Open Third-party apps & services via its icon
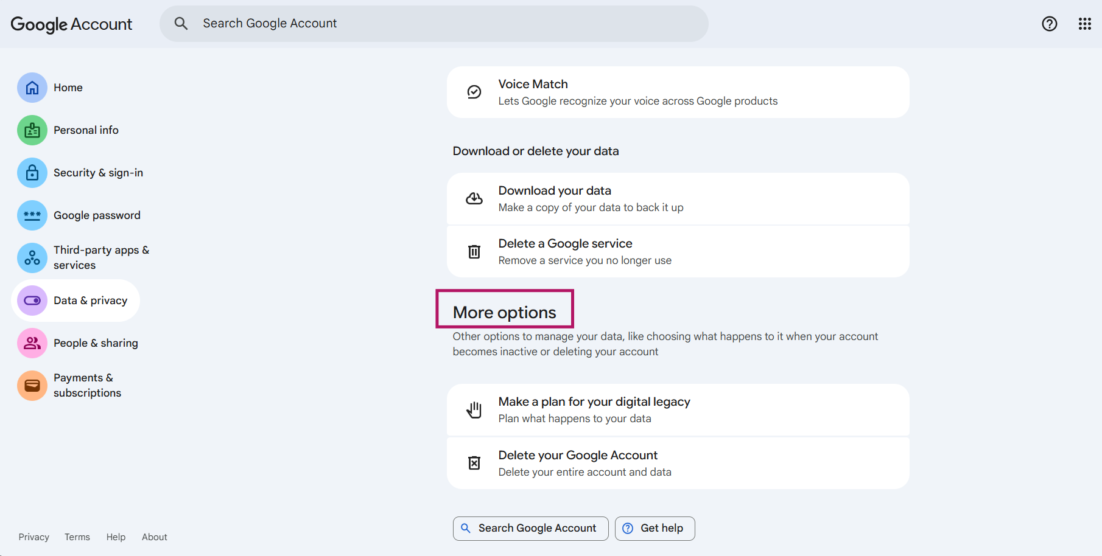Screen dimensions: 1102x556 [x=32, y=258]
